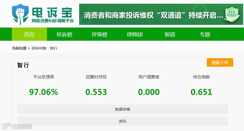Click the 回复时效性 label

[x=96, y=77]
